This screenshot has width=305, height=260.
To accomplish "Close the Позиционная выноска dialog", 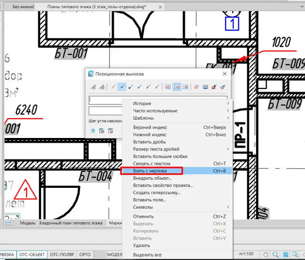I will pos(225,74).
